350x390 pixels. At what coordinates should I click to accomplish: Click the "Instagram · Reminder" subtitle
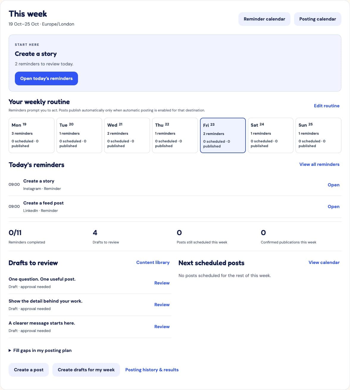(42, 189)
